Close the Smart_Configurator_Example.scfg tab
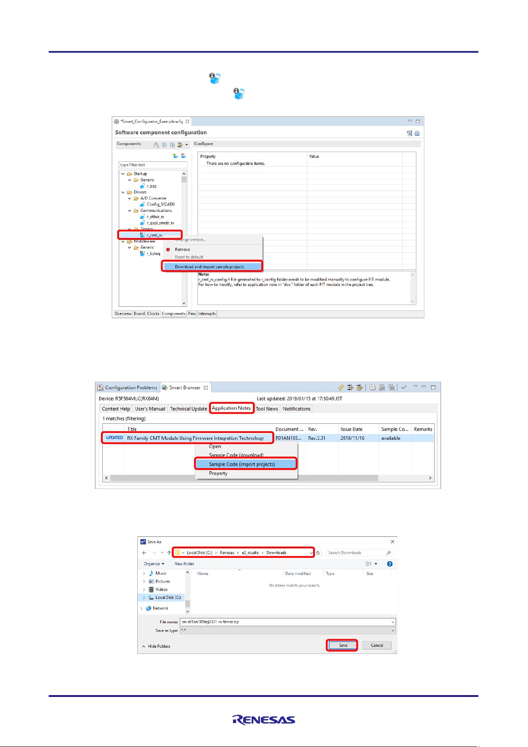528x747 pixels. point(187,121)
